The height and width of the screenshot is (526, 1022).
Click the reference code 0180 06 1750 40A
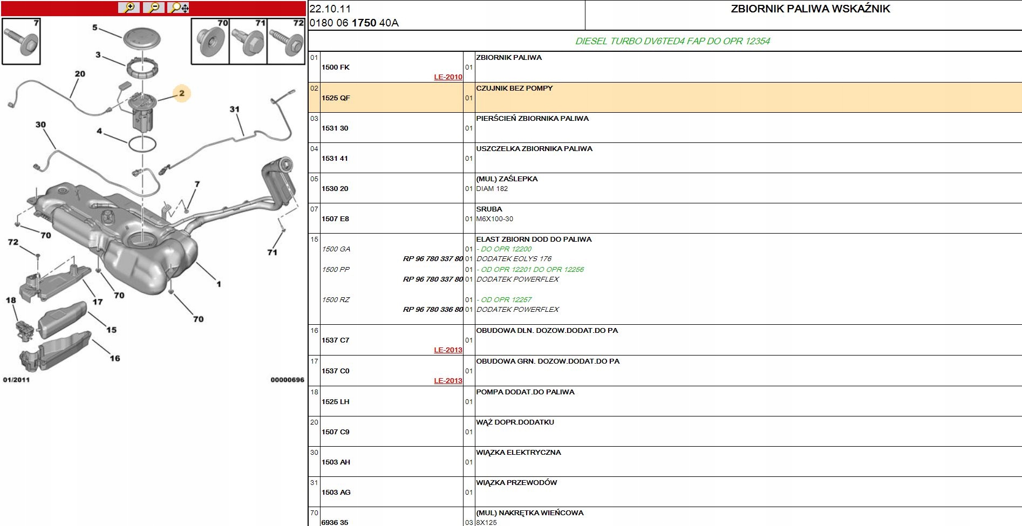click(354, 23)
